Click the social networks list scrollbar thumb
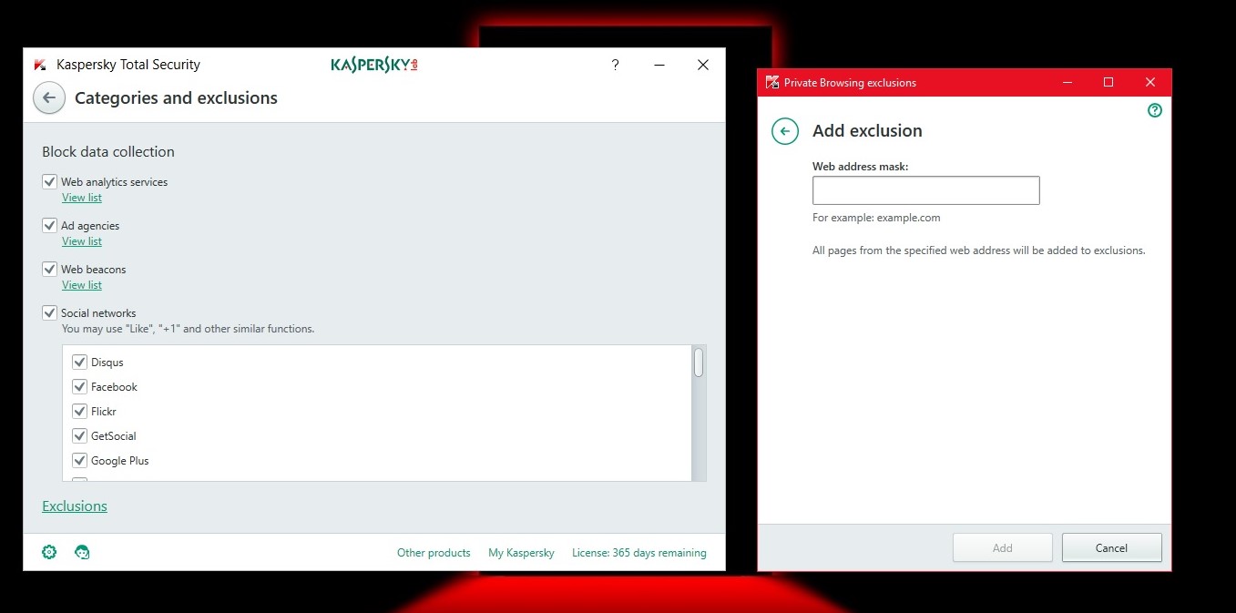 [699, 363]
